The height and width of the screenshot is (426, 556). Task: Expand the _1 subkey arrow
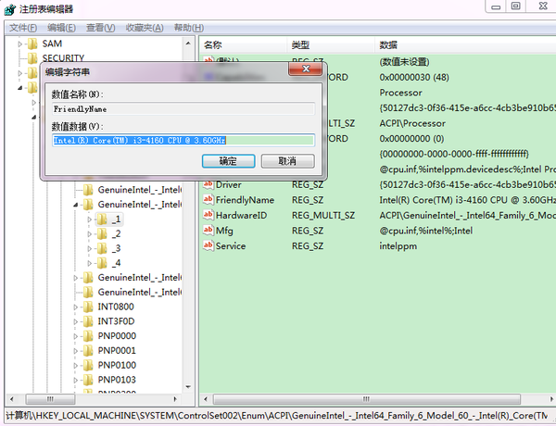coord(89,219)
